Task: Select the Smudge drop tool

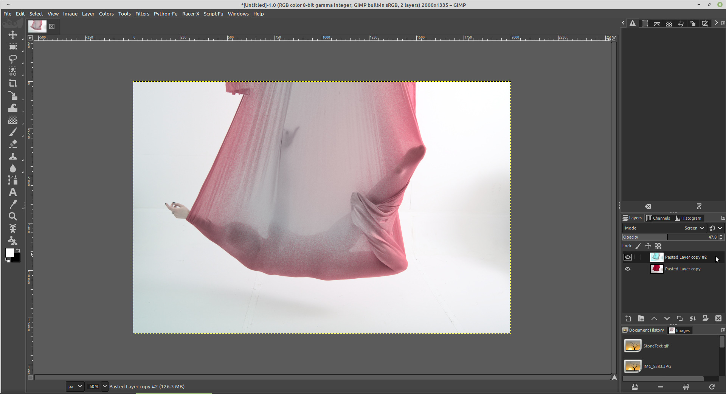Action: 13,168
